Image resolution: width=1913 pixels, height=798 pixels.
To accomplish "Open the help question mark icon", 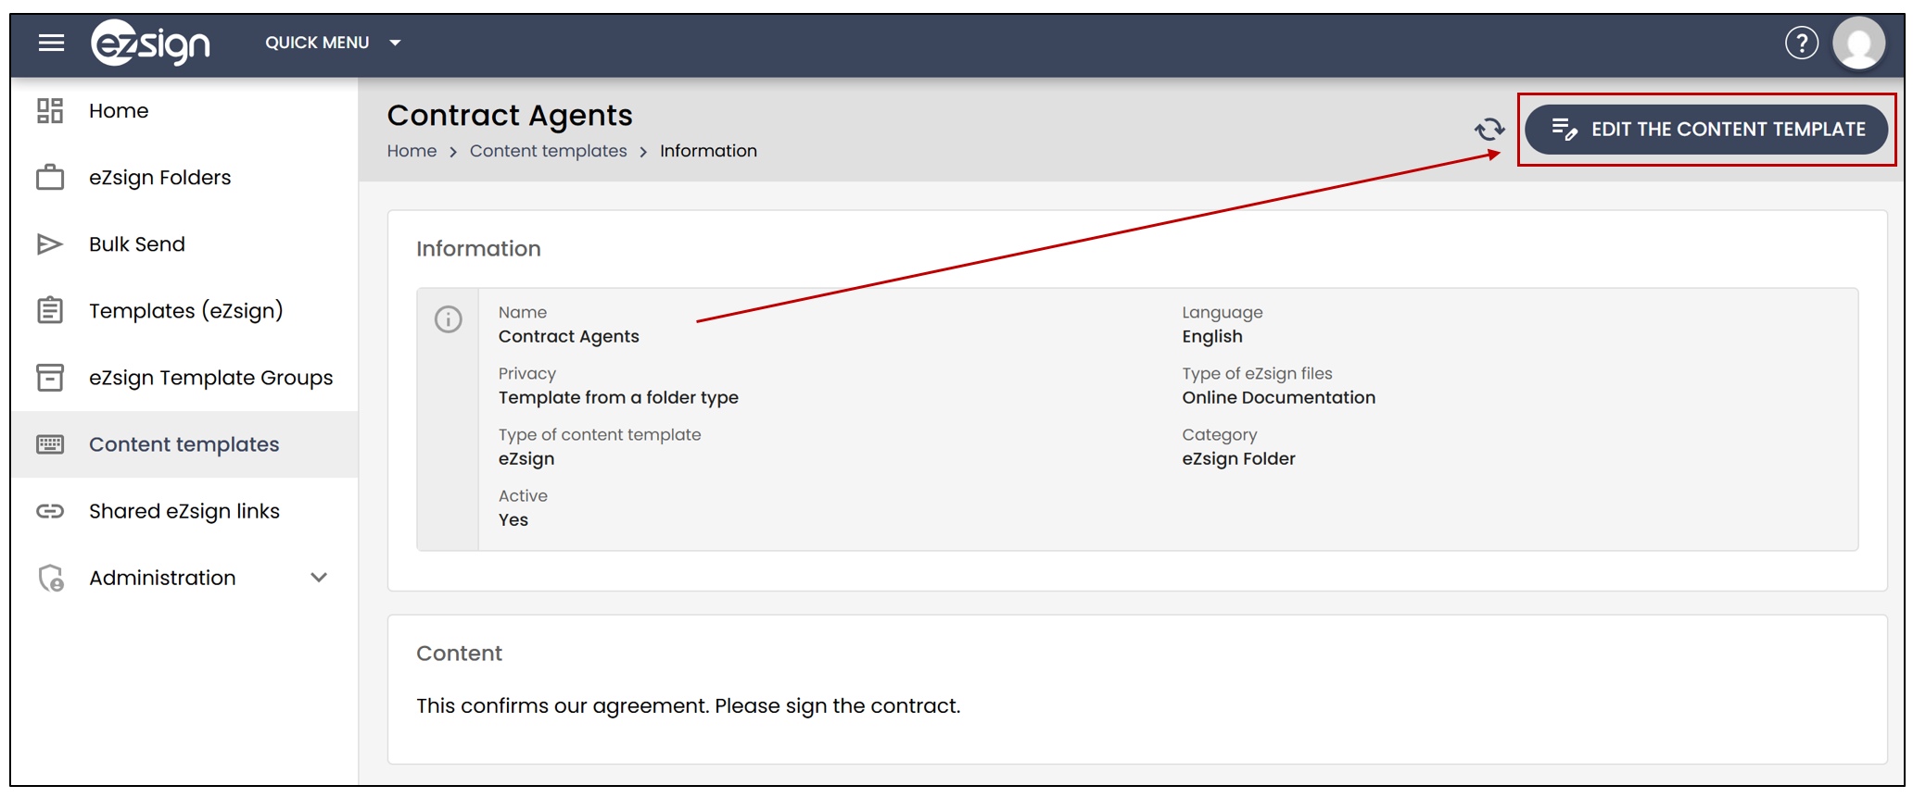I will point(1801,43).
